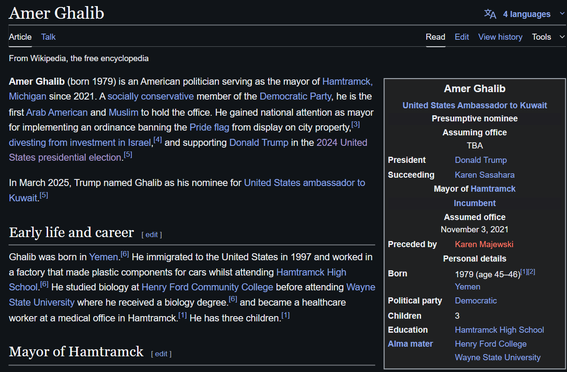567x372 pixels.
Task: Open Karen Sasahara link in infobox
Action: click(485, 175)
